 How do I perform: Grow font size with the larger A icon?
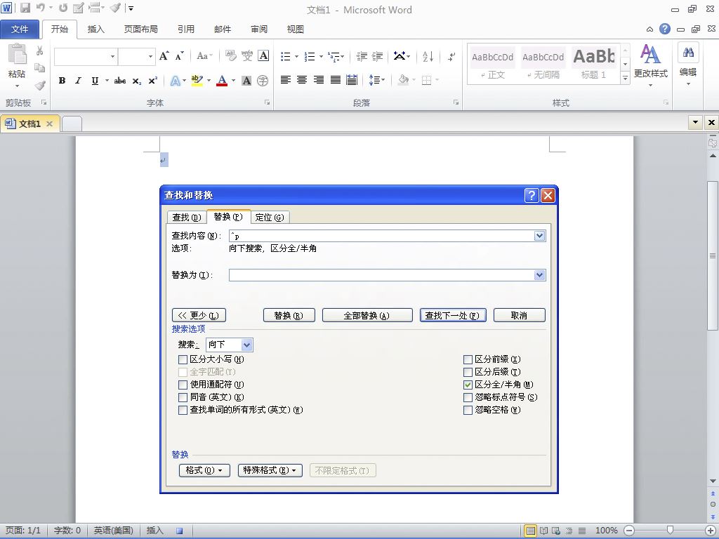click(164, 56)
